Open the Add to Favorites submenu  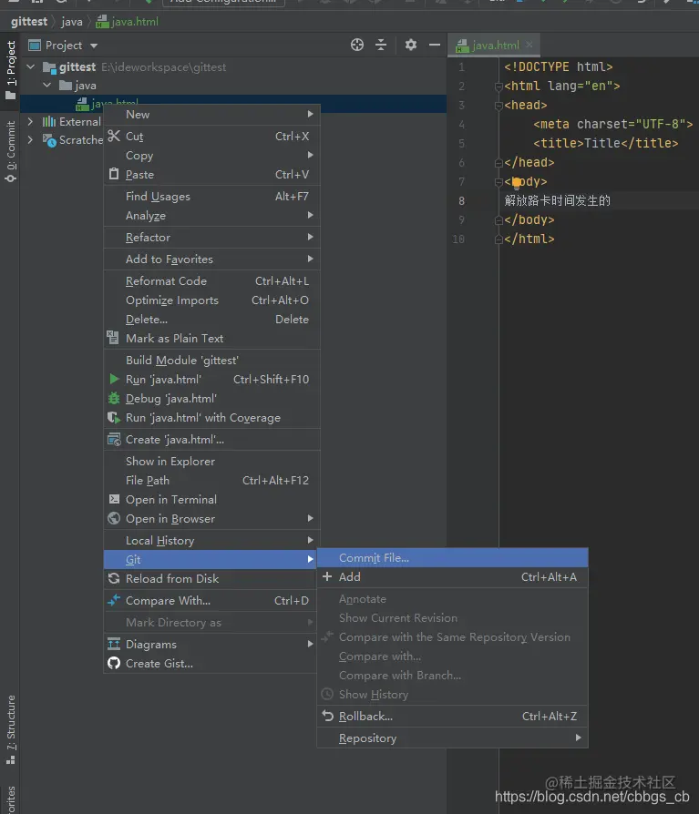click(212, 259)
